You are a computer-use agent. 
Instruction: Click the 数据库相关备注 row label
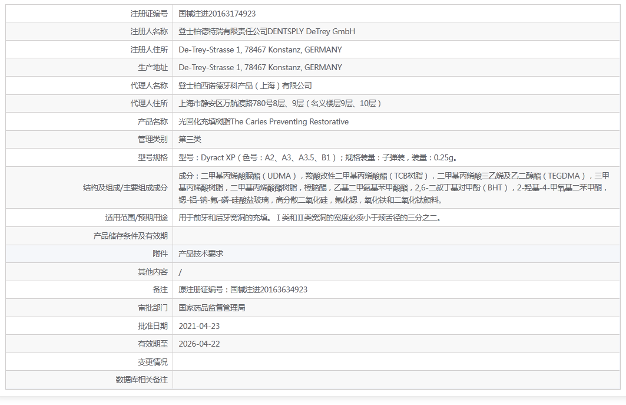tap(142, 380)
